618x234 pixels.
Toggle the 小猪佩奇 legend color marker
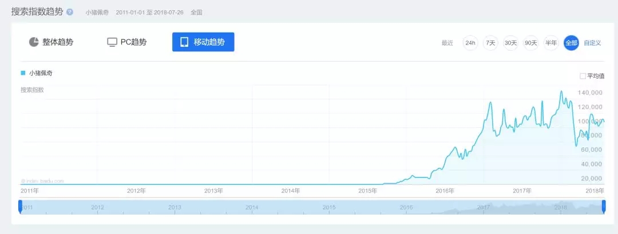pyautogui.click(x=23, y=73)
